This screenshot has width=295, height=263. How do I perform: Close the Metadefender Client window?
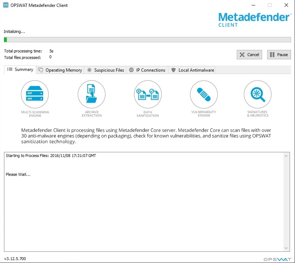(x=286, y=5)
